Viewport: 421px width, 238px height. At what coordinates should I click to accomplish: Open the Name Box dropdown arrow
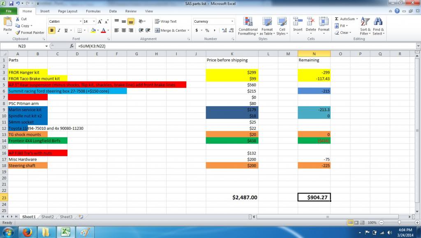click(46, 46)
